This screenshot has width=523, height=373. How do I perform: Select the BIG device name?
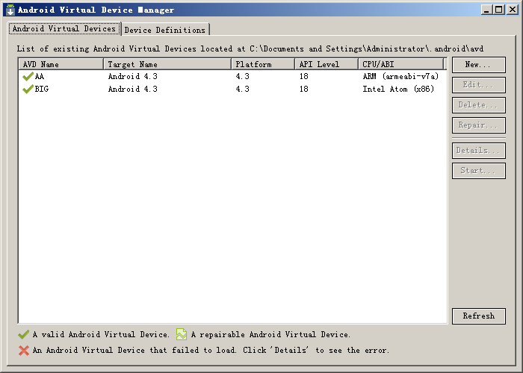(42, 90)
